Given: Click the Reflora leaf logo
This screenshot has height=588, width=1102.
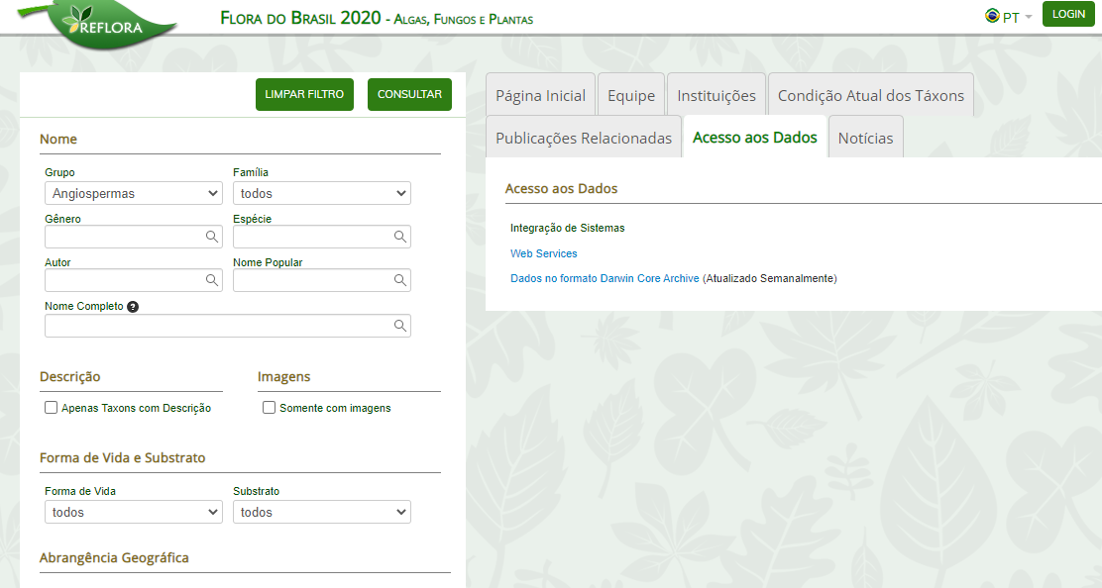Looking at the screenshot, I should click(99, 22).
